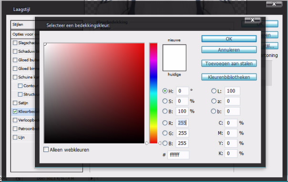Select Opties voor overvloeien entry
Viewport: 288px width, 182px height.
(x=23, y=34)
